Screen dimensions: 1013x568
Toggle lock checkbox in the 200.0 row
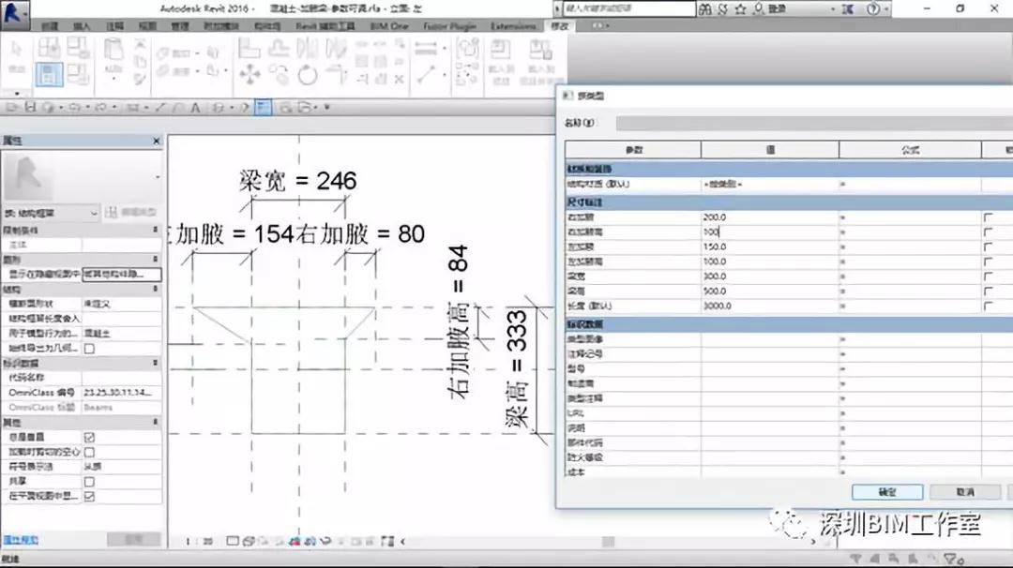pyautogui.click(x=988, y=217)
